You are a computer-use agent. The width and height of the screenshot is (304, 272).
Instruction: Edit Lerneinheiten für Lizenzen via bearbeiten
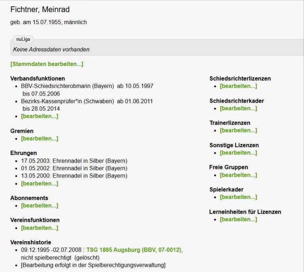pyautogui.click(x=238, y=219)
